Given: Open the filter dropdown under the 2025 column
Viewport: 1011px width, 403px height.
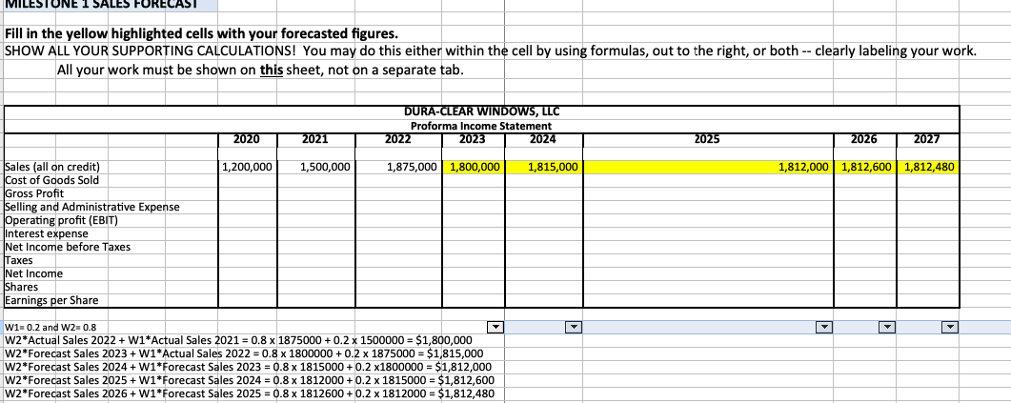Looking at the screenshot, I should click(x=822, y=328).
